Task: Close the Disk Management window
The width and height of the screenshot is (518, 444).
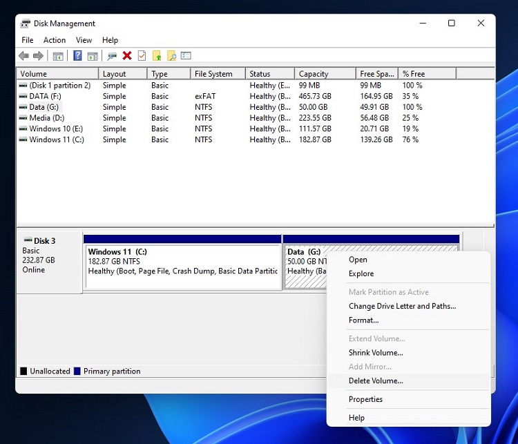Action: (481, 23)
